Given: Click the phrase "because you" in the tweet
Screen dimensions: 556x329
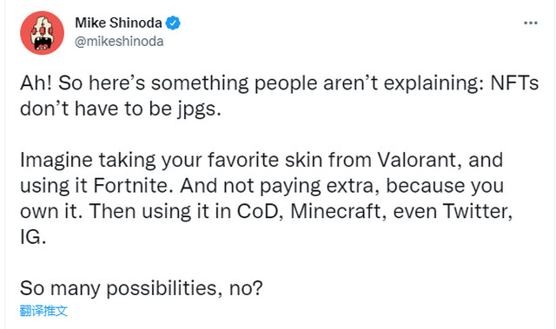Looking at the screenshot, I should click(x=445, y=187).
